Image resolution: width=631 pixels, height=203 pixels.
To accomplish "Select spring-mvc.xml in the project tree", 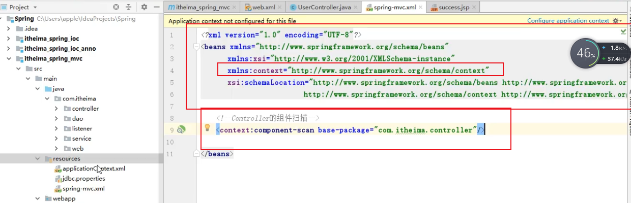I will click(84, 189).
